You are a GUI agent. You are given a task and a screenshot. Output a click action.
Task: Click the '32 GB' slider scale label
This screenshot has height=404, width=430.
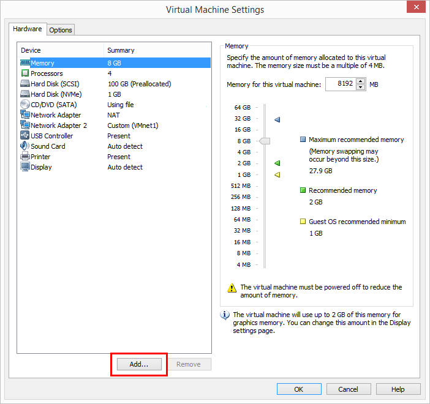point(243,119)
